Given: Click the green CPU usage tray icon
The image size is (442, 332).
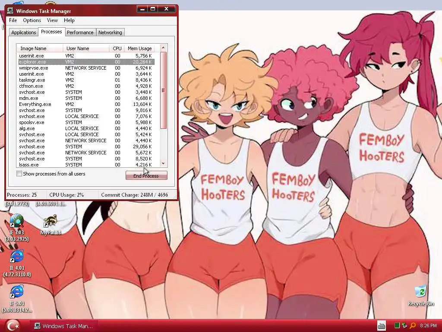Looking at the screenshot, I should (397, 326).
